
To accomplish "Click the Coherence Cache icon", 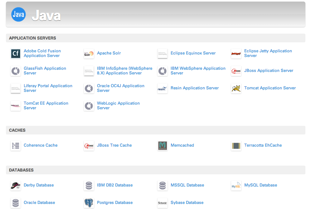I will (x=16, y=146).
